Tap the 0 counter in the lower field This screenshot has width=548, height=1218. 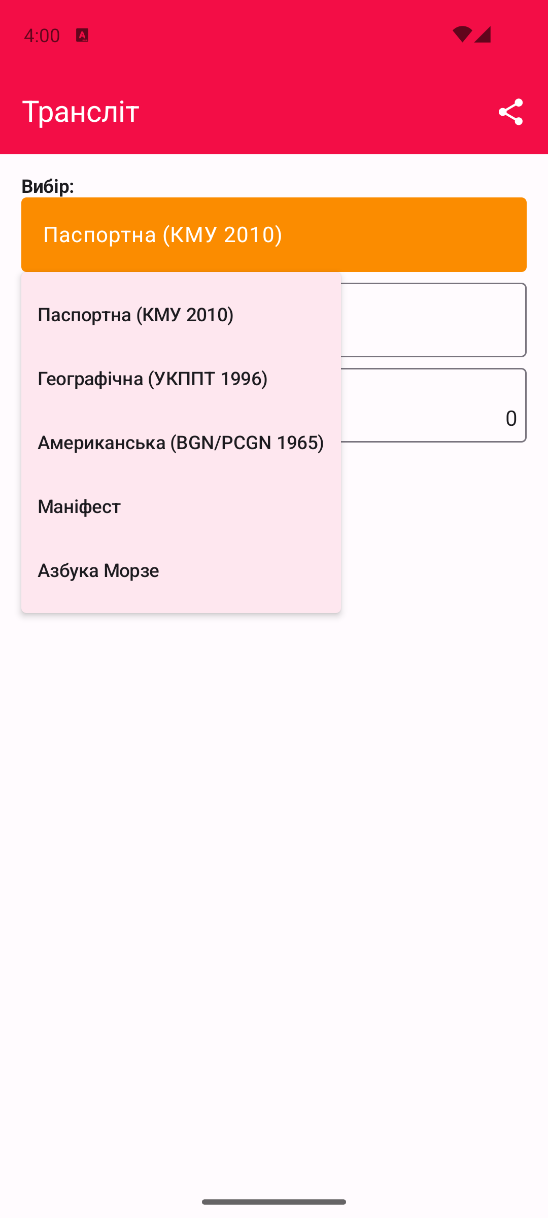(511, 418)
